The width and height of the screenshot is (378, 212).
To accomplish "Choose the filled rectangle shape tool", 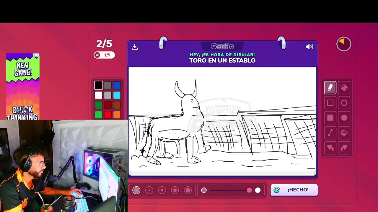I will click(x=330, y=118).
